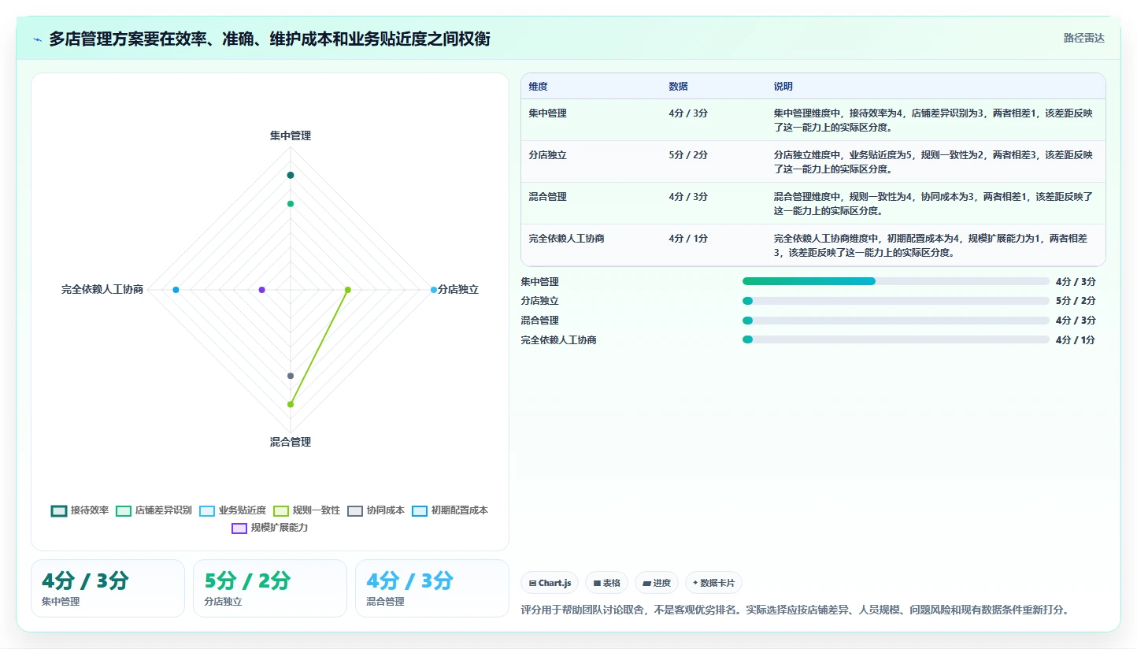The image size is (1137, 649).
Task: Toggle the 协同成本 legend swatch
Action: tap(355, 510)
